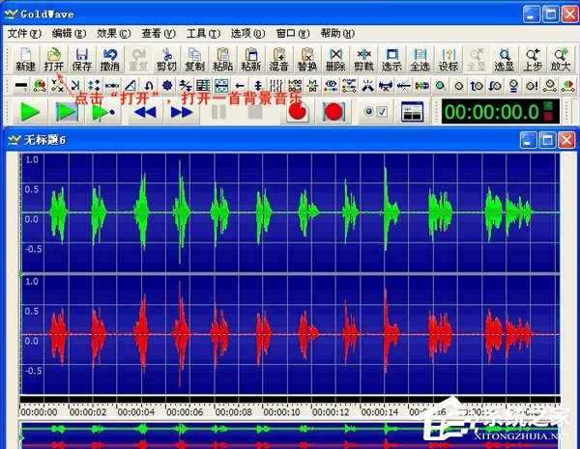Open the 效果 (Effects) menu
This screenshot has width=580, height=449.
(114, 34)
